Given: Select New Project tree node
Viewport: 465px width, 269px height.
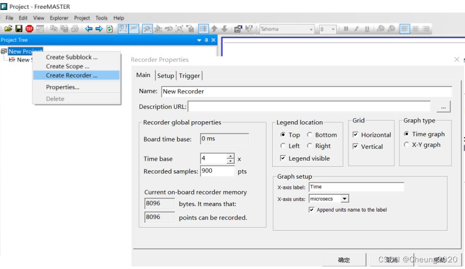Looking at the screenshot, I should (25, 51).
